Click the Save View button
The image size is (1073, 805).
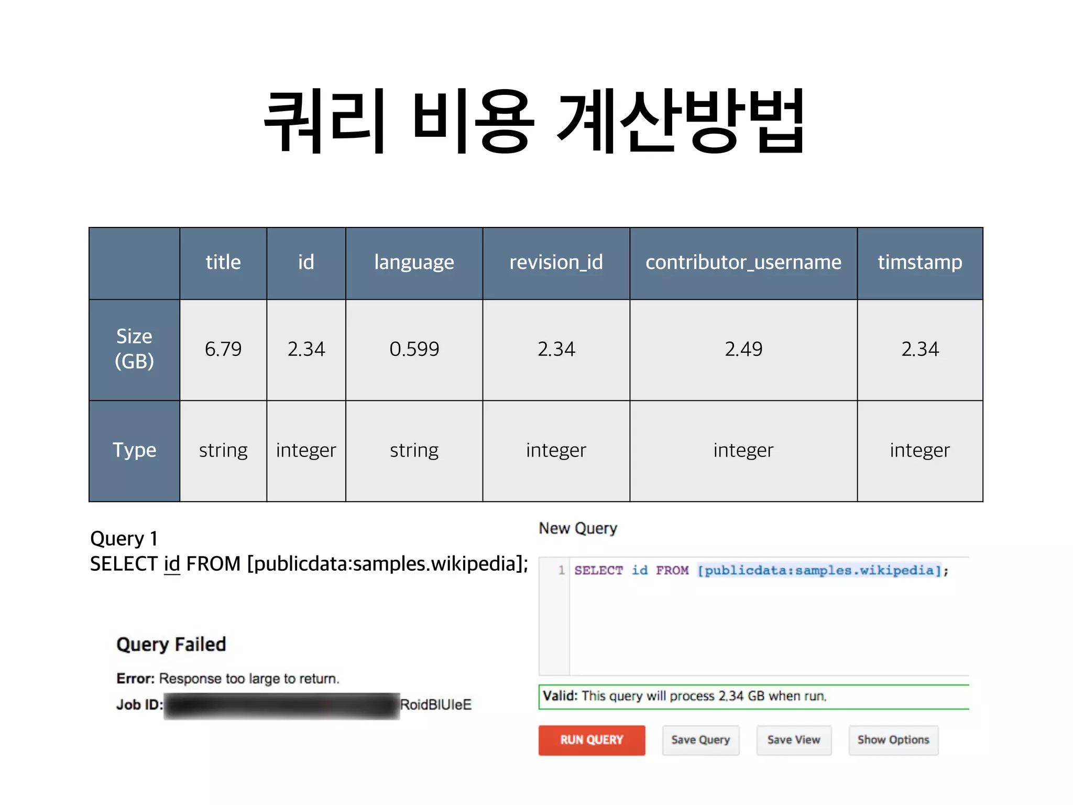point(794,740)
